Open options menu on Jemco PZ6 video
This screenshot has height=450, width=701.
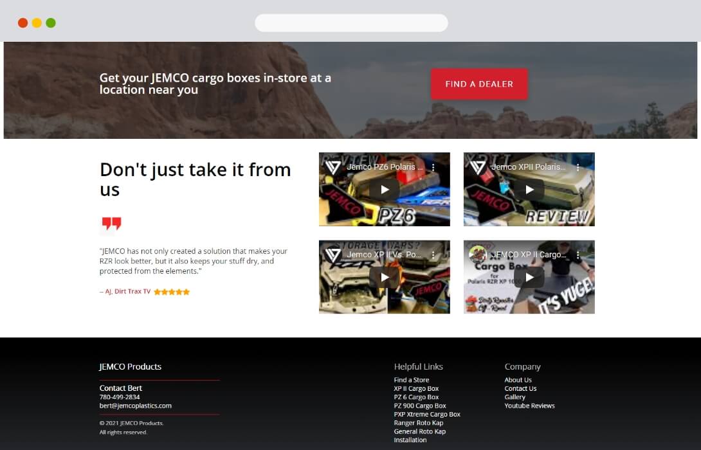pos(433,167)
